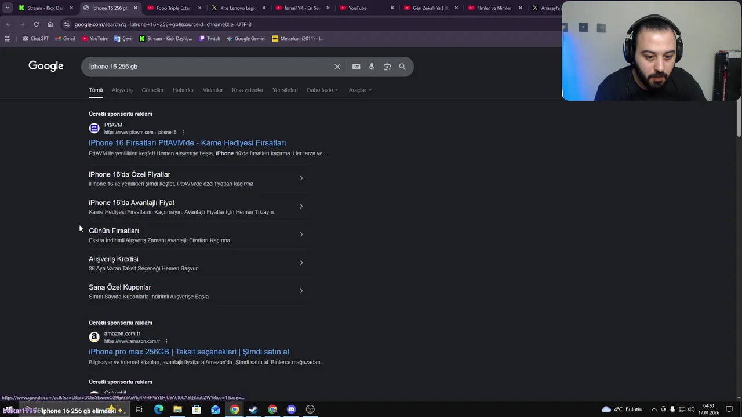The height and width of the screenshot is (417, 742).
Task: Show hidden system tray icons
Action: coord(654,409)
